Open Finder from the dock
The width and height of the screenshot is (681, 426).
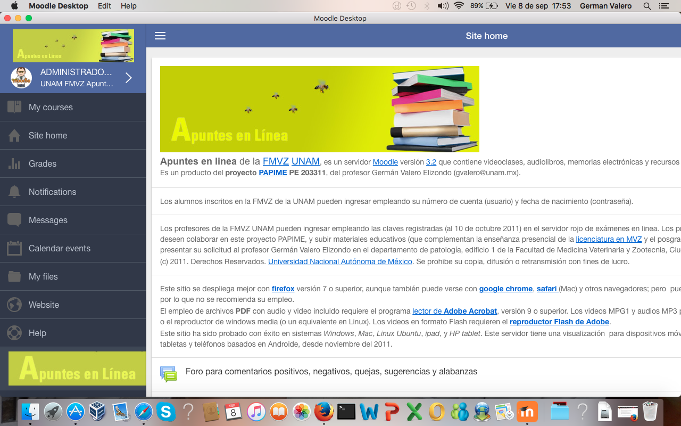pyautogui.click(x=30, y=411)
